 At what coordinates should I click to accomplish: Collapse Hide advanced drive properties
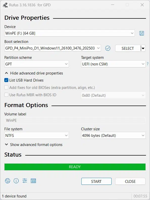pos(34,73)
